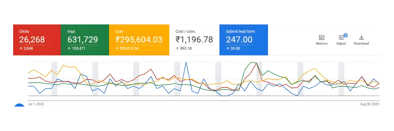The width and height of the screenshot is (394, 131).
Task: Click the blue badge on Adjust
Action: (345, 35)
